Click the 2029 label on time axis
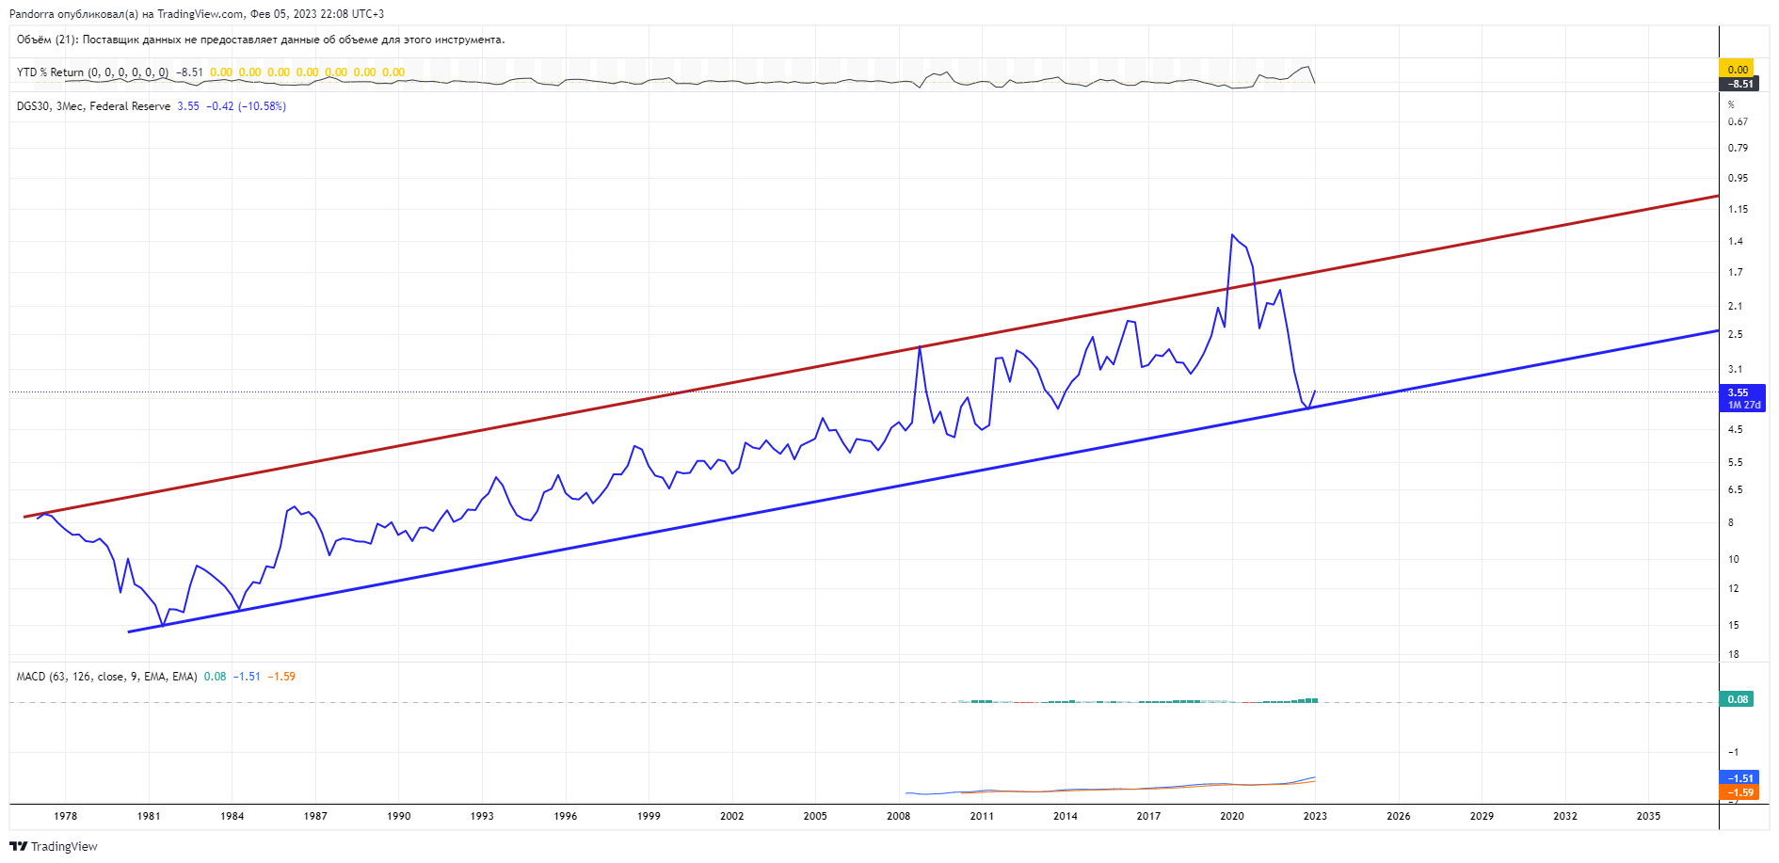This screenshot has height=863, width=1779. [x=1482, y=816]
